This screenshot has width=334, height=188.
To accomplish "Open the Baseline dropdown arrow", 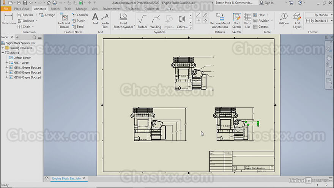I will [36, 15].
